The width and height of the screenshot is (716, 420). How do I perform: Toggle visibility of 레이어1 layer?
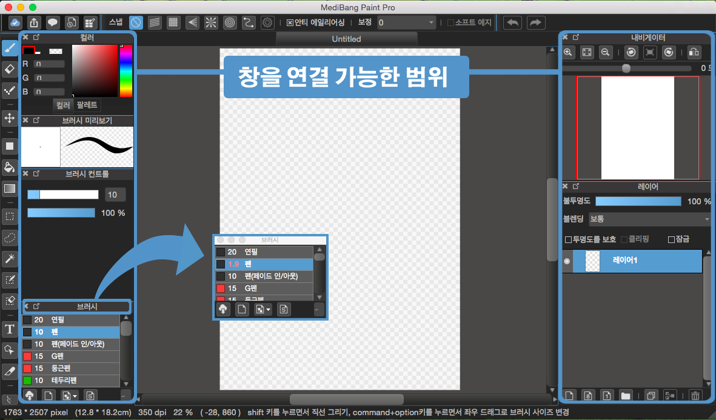pyautogui.click(x=567, y=261)
